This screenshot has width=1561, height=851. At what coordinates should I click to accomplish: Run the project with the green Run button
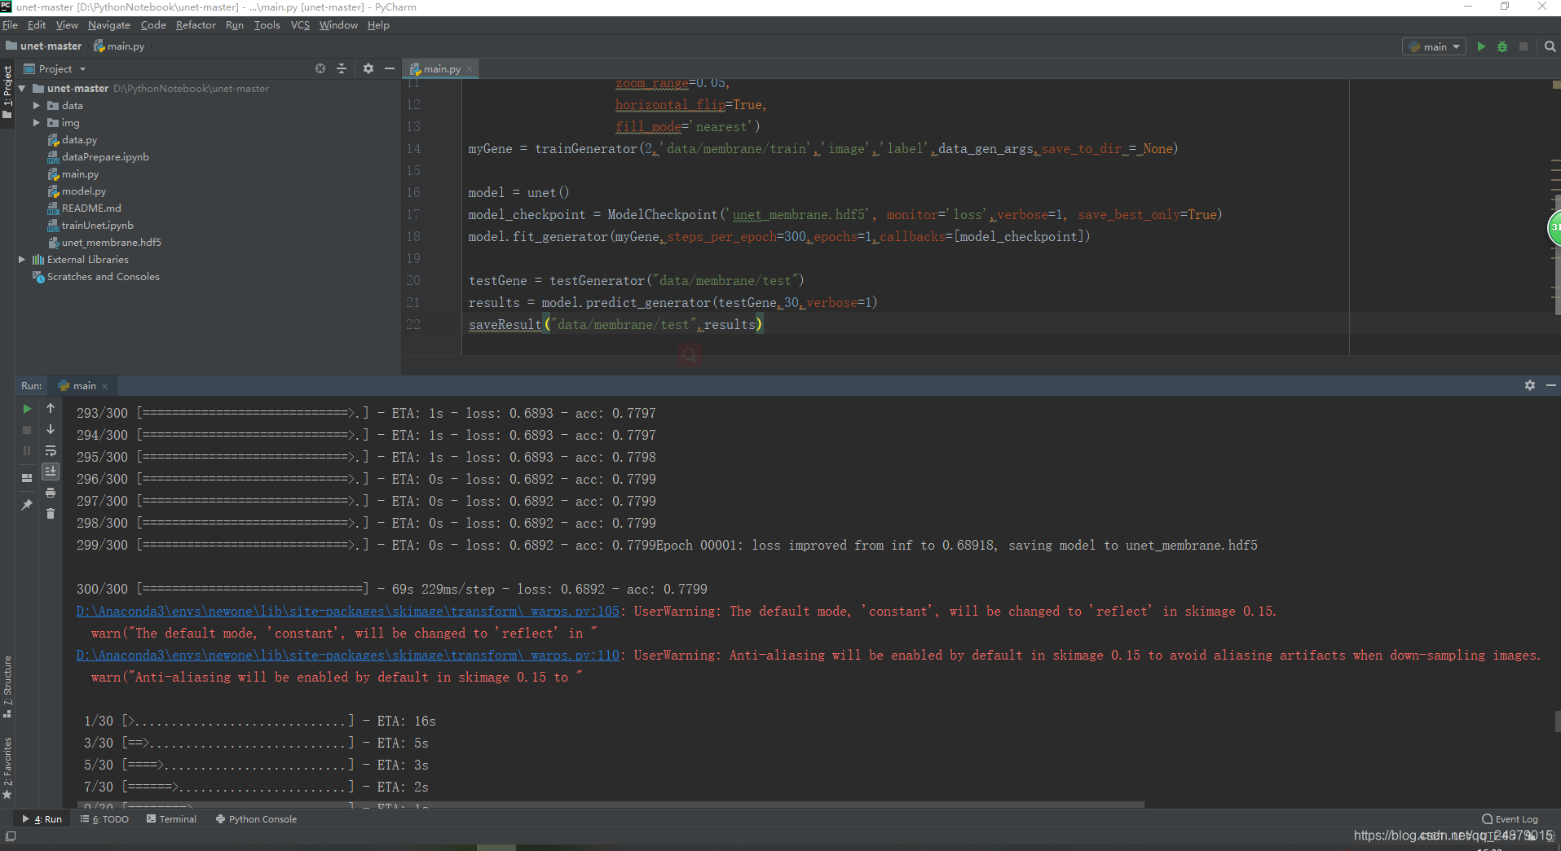[x=1479, y=46]
